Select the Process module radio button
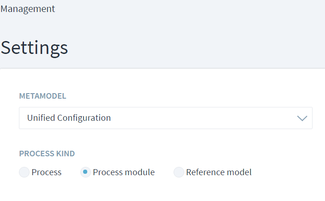 click(85, 172)
